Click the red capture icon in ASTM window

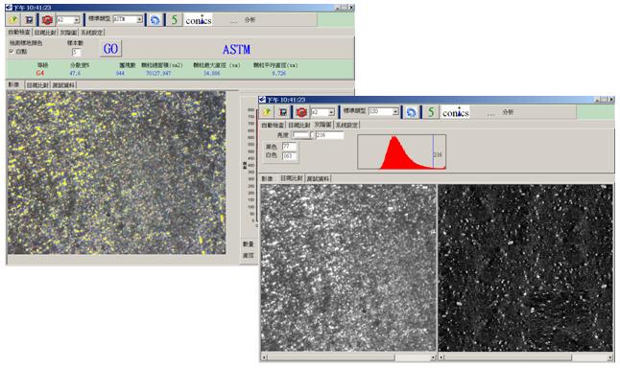click(x=47, y=19)
